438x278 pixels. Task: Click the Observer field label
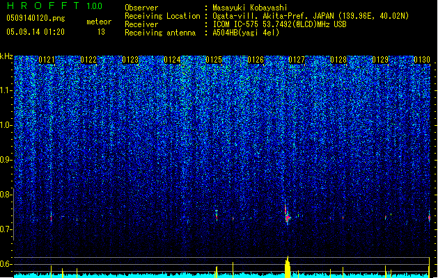141,8
